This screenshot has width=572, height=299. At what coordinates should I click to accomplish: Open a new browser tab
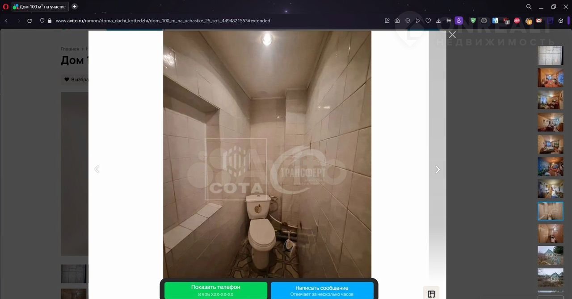tap(75, 7)
